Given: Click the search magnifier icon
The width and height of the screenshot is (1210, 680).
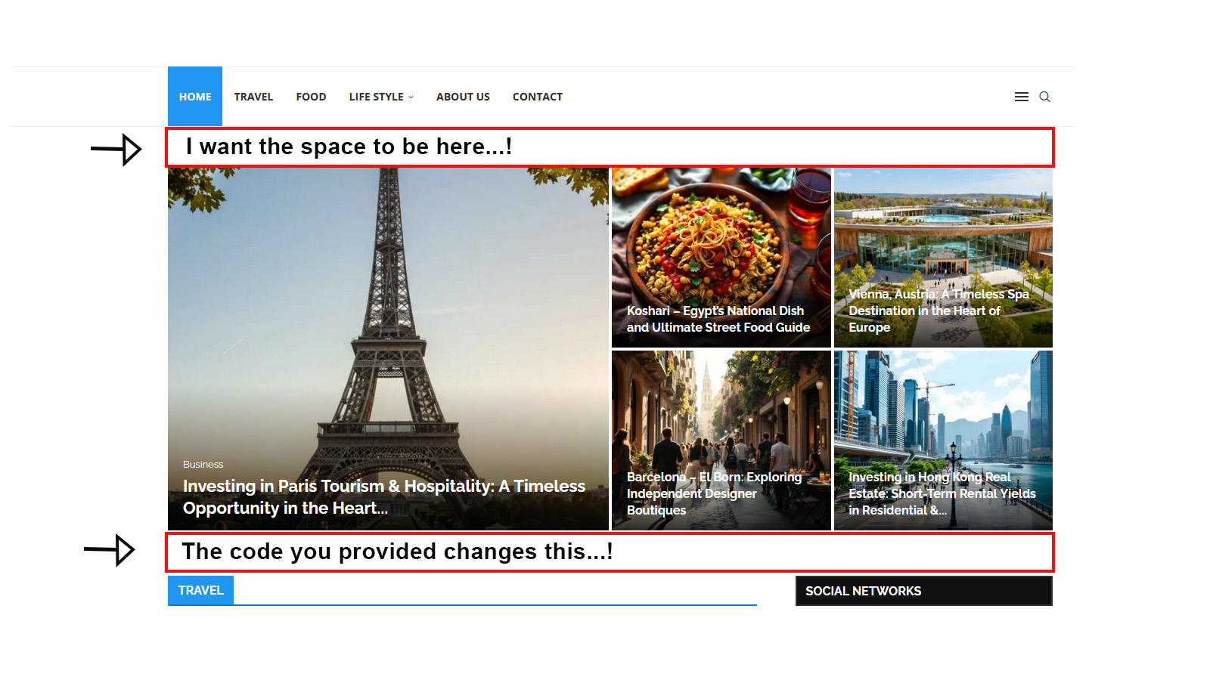Looking at the screenshot, I should 1044,97.
